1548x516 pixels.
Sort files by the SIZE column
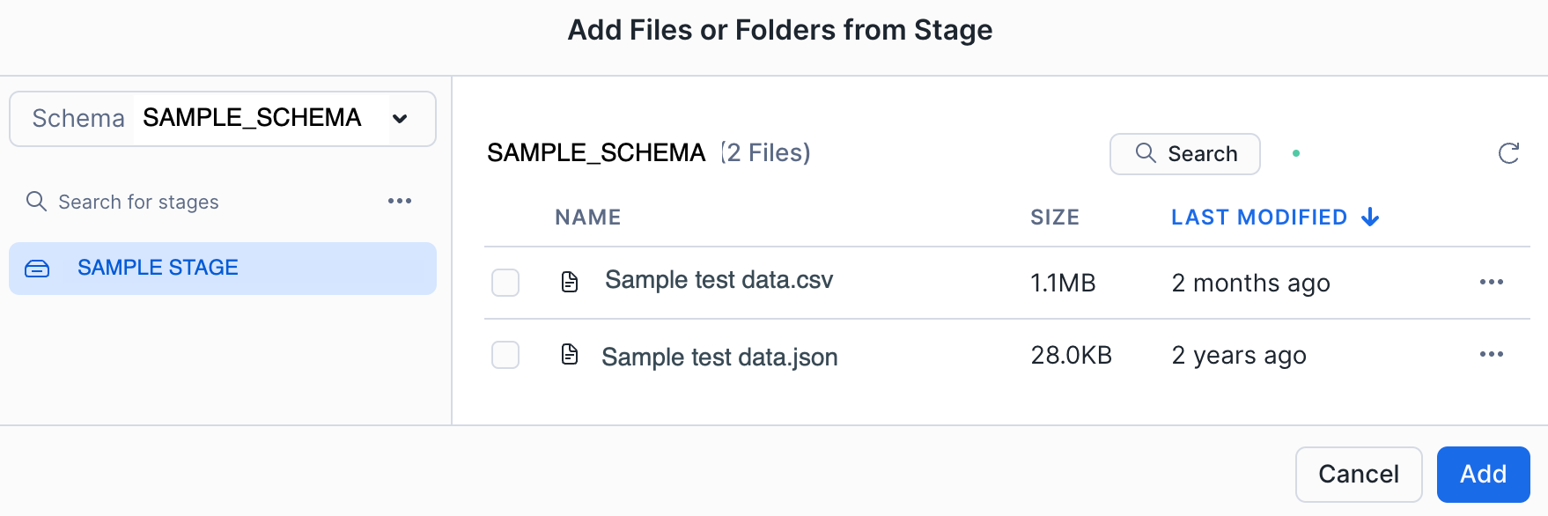[x=1054, y=217]
